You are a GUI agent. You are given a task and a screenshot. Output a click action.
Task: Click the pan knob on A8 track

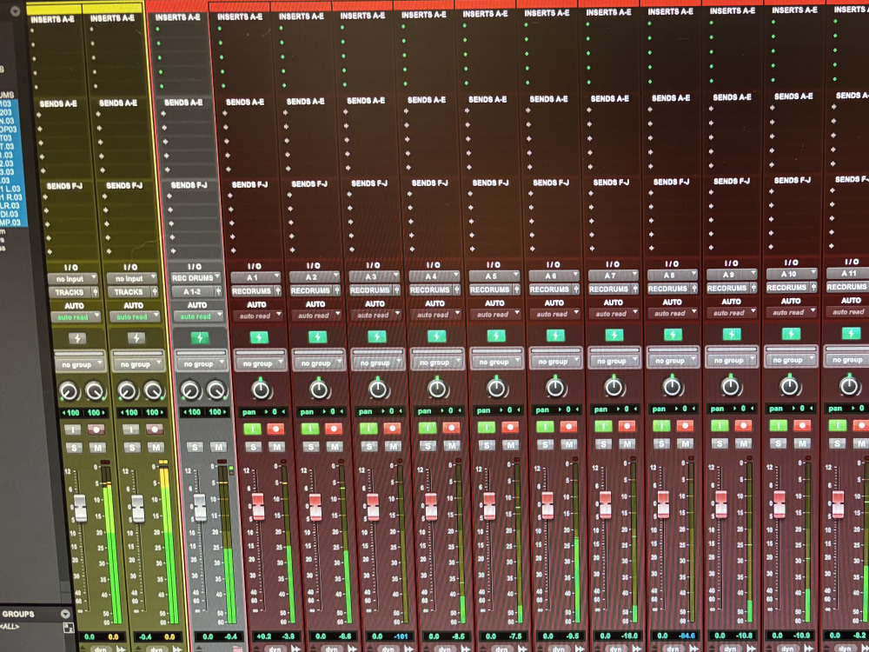click(673, 386)
